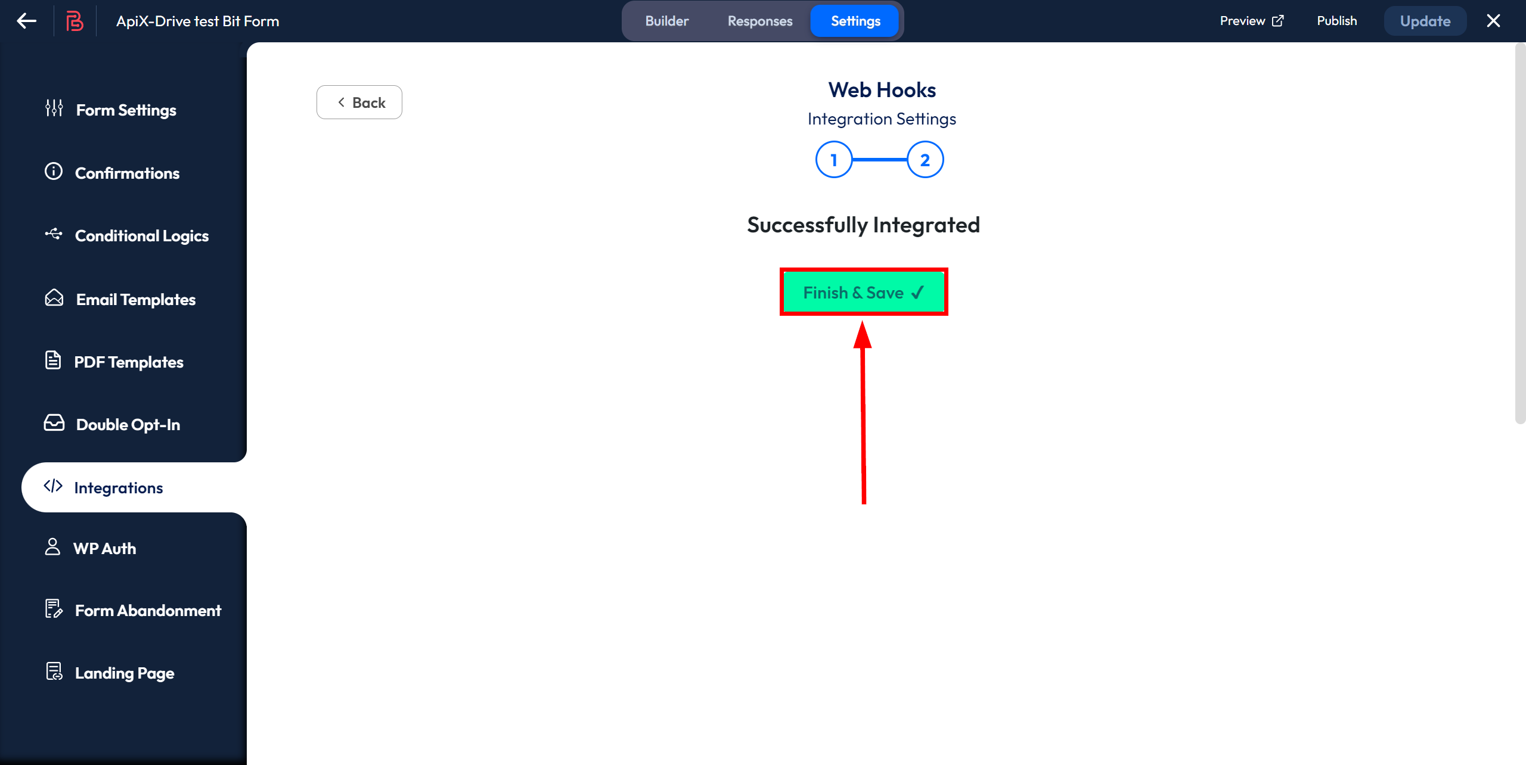Click the Double Opt-In sidebar icon

coord(55,424)
